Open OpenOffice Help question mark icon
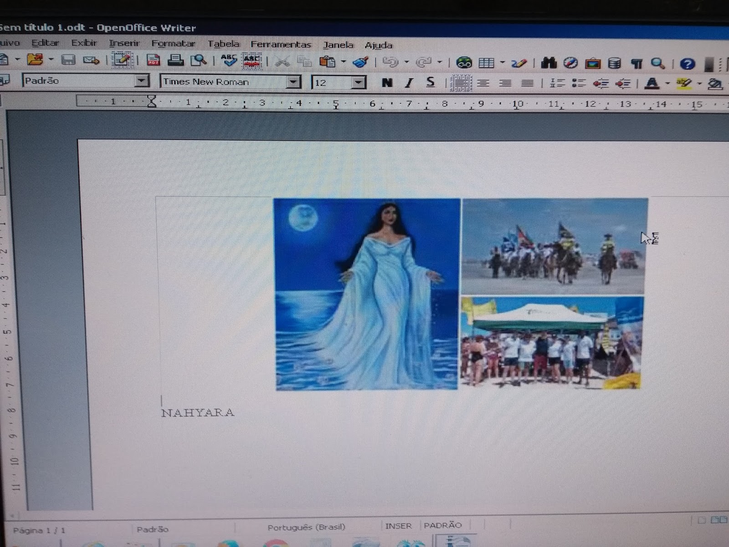The width and height of the screenshot is (729, 547). coord(687,64)
